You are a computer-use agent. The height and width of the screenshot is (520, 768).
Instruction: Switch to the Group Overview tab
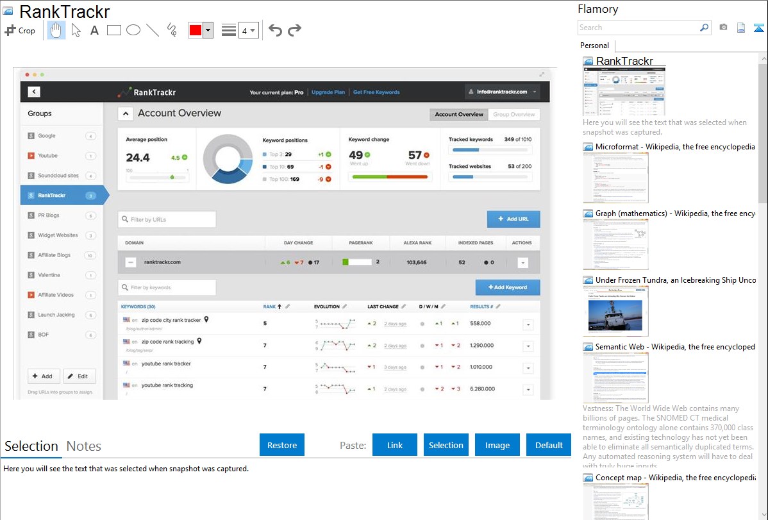(513, 114)
